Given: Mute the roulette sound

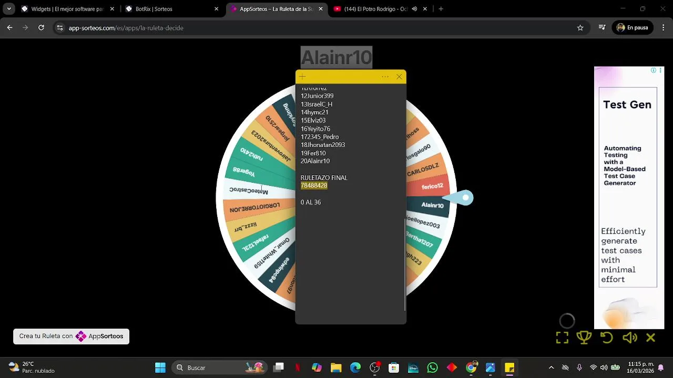Looking at the screenshot, I should click(629, 338).
